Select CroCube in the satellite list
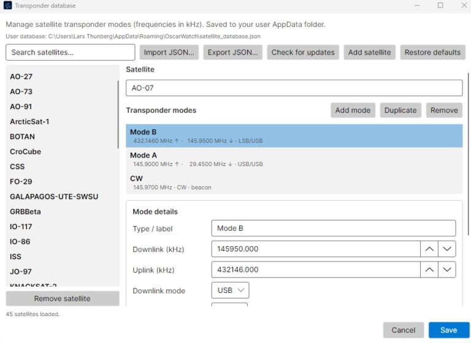 click(x=61, y=151)
